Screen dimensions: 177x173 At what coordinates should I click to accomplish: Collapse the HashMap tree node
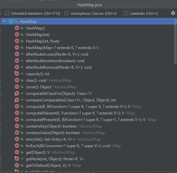click(4, 21)
